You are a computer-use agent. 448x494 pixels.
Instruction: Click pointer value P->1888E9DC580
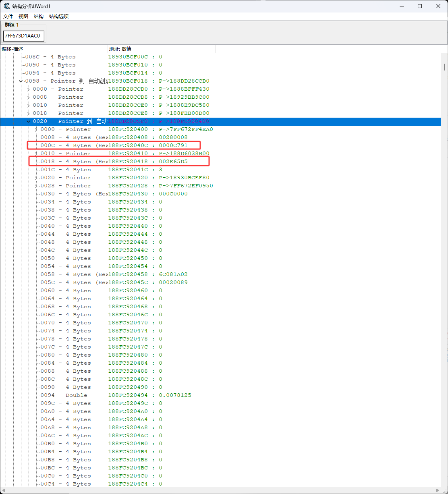point(184,105)
